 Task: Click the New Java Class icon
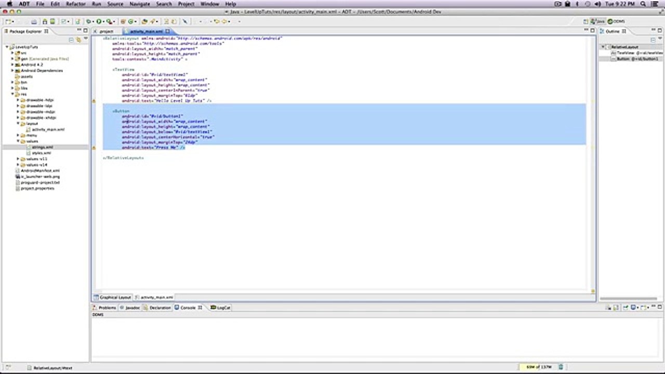(x=131, y=22)
